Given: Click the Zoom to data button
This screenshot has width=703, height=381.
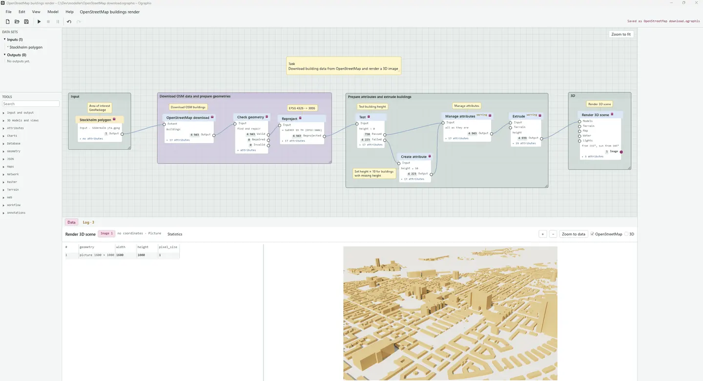Looking at the screenshot, I should pos(574,234).
